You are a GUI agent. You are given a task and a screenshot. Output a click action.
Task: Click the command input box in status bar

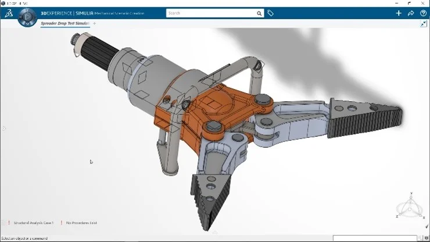[374, 238]
